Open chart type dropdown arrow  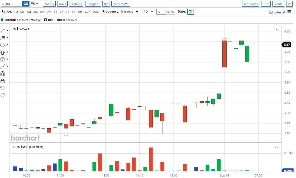[x=37, y=3]
